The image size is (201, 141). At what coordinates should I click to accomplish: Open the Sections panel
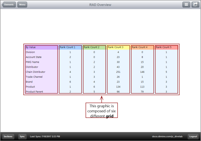tap(8, 136)
